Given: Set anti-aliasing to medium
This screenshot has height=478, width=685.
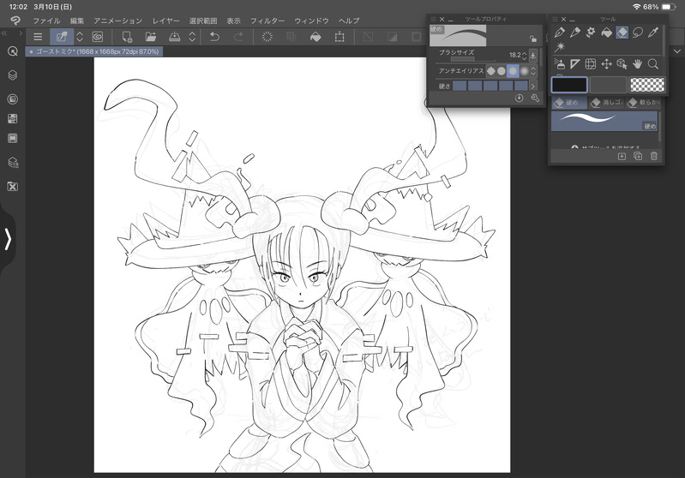Looking at the screenshot, I should [513, 71].
